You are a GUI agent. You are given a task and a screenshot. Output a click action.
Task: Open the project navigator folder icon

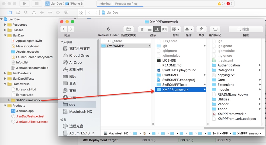pos(10,12)
